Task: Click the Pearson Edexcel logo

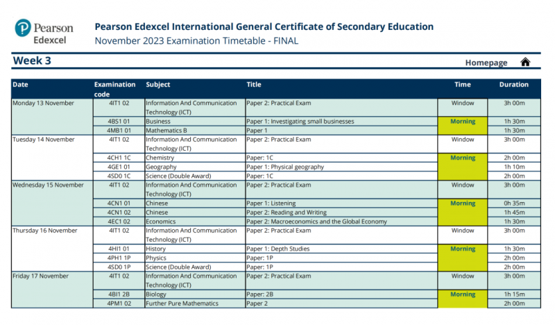Action: tap(44, 32)
